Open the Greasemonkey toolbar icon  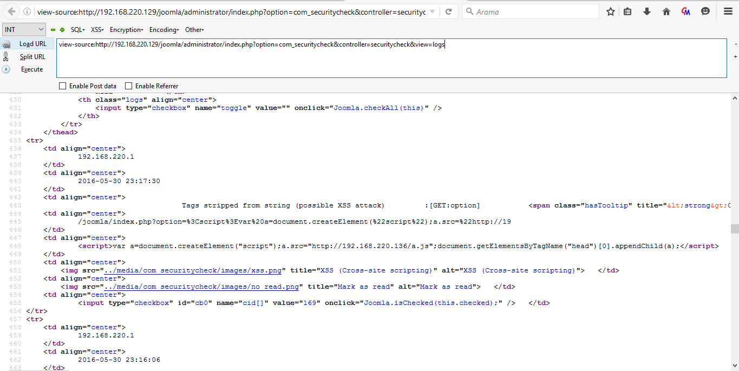click(x=686, y=11)
